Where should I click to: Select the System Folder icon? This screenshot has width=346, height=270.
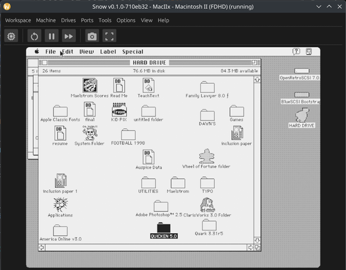[90, 133]
